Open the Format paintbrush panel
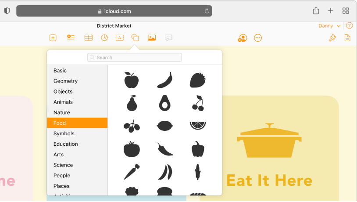The width and height of the screenshot is (357, 202). click(332, 38)
